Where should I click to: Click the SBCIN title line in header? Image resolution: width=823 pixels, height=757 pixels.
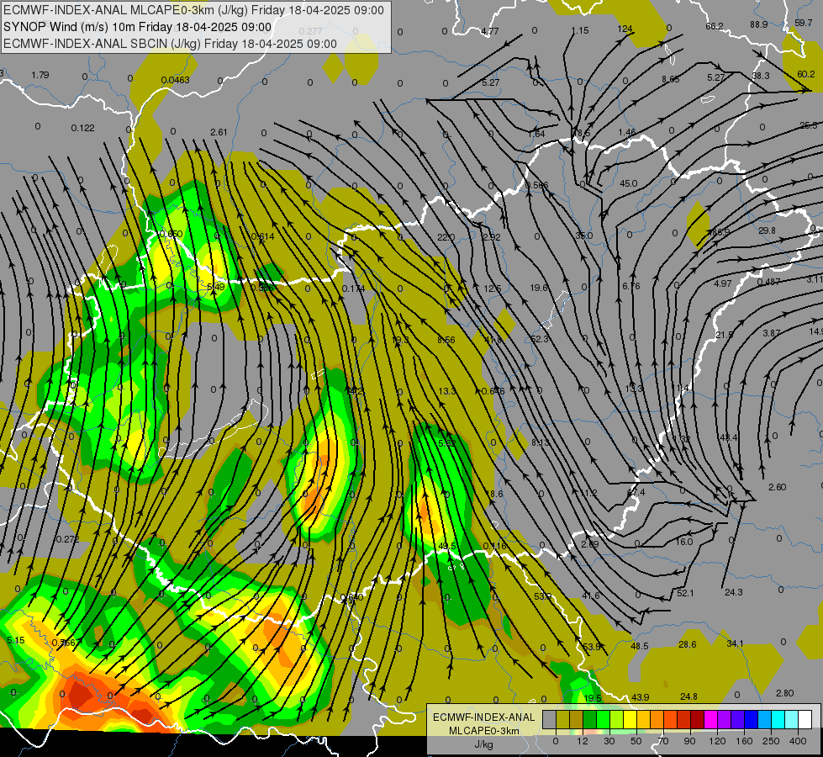(170, 44)
